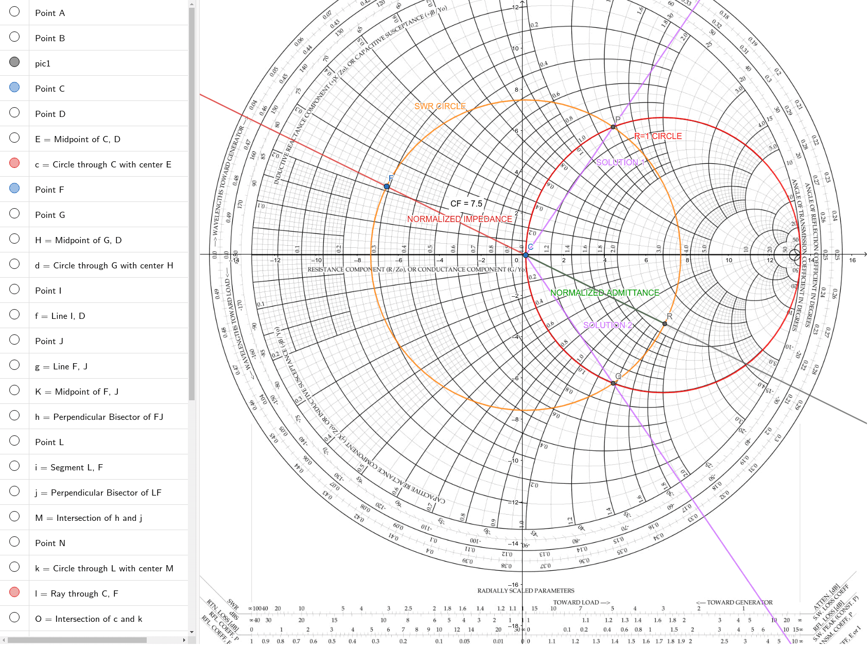Click the algebra panel horizontal scrollbar thumb
868x645 pixels.
(x=77, y=640)
